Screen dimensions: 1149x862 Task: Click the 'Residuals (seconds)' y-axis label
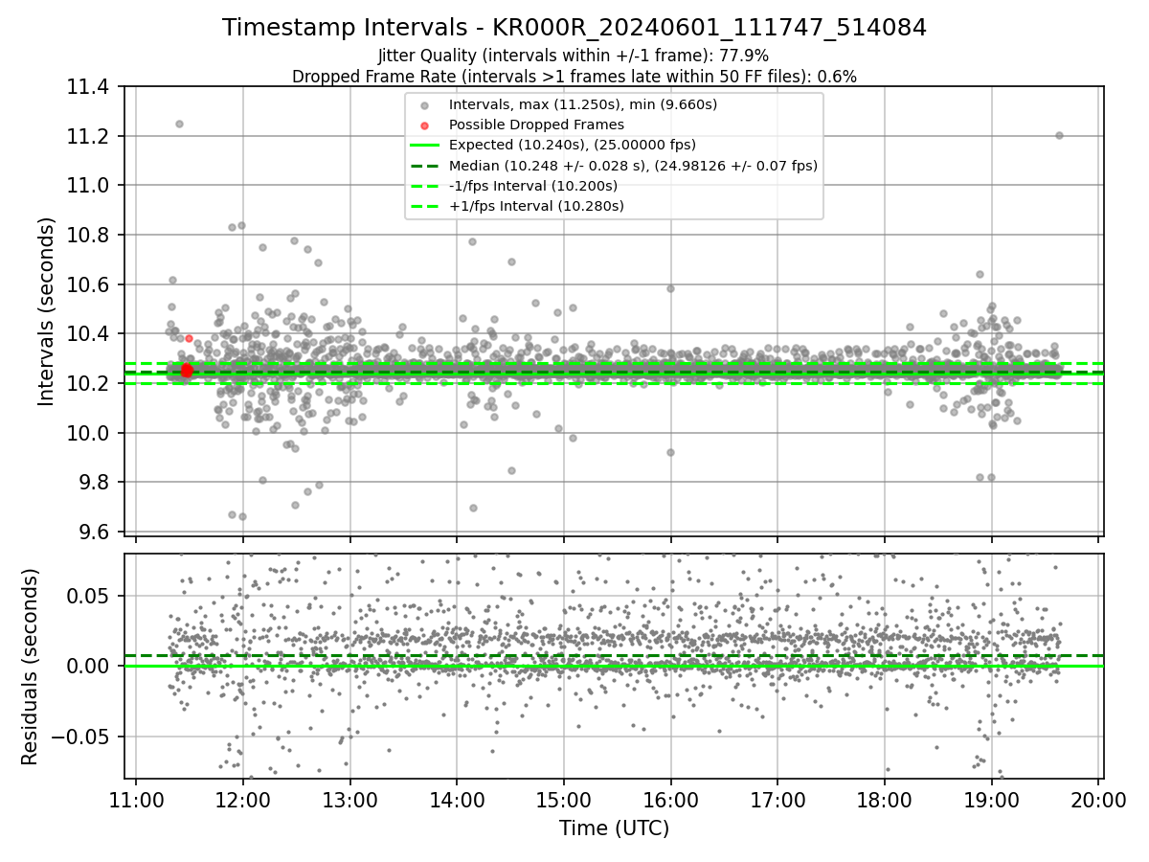[x=30, y=667]
